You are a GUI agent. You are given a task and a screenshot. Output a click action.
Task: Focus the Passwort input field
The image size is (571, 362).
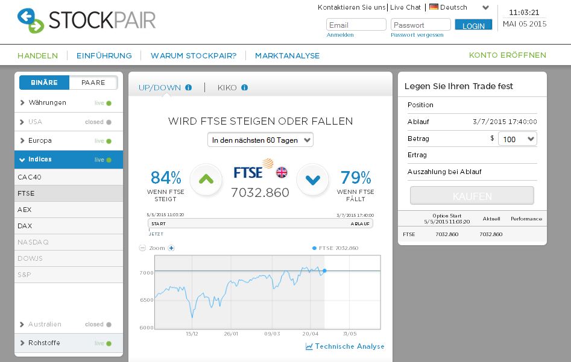pos(421,25)
